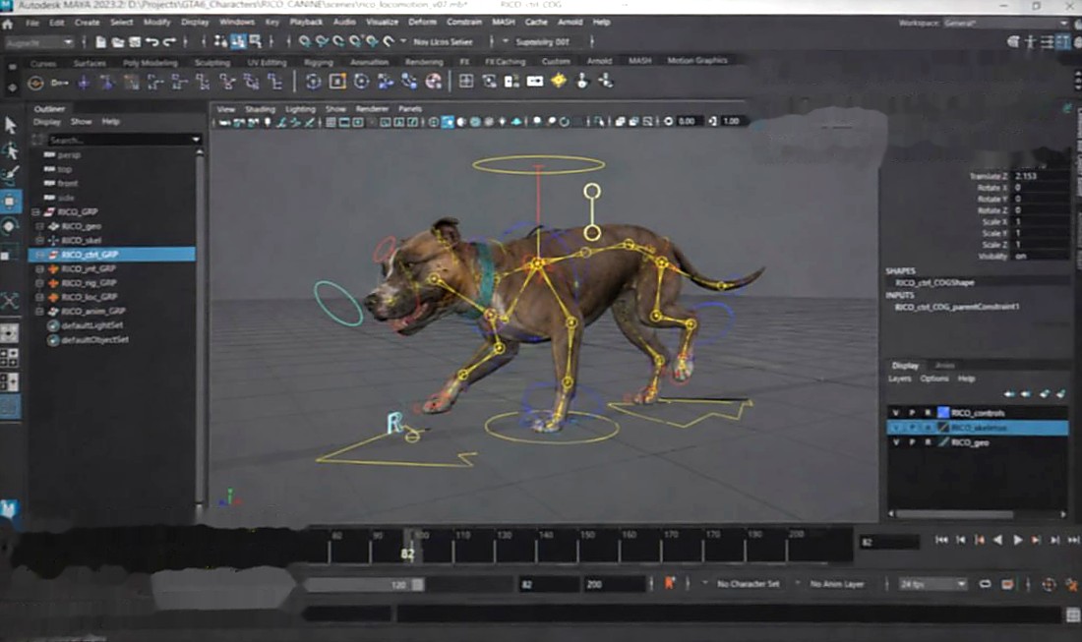Viewport: 1082px width, 642px height.
Task: Click the yellow diamond shelf icon
Action: pyautogui.click(x=559, y=81)
